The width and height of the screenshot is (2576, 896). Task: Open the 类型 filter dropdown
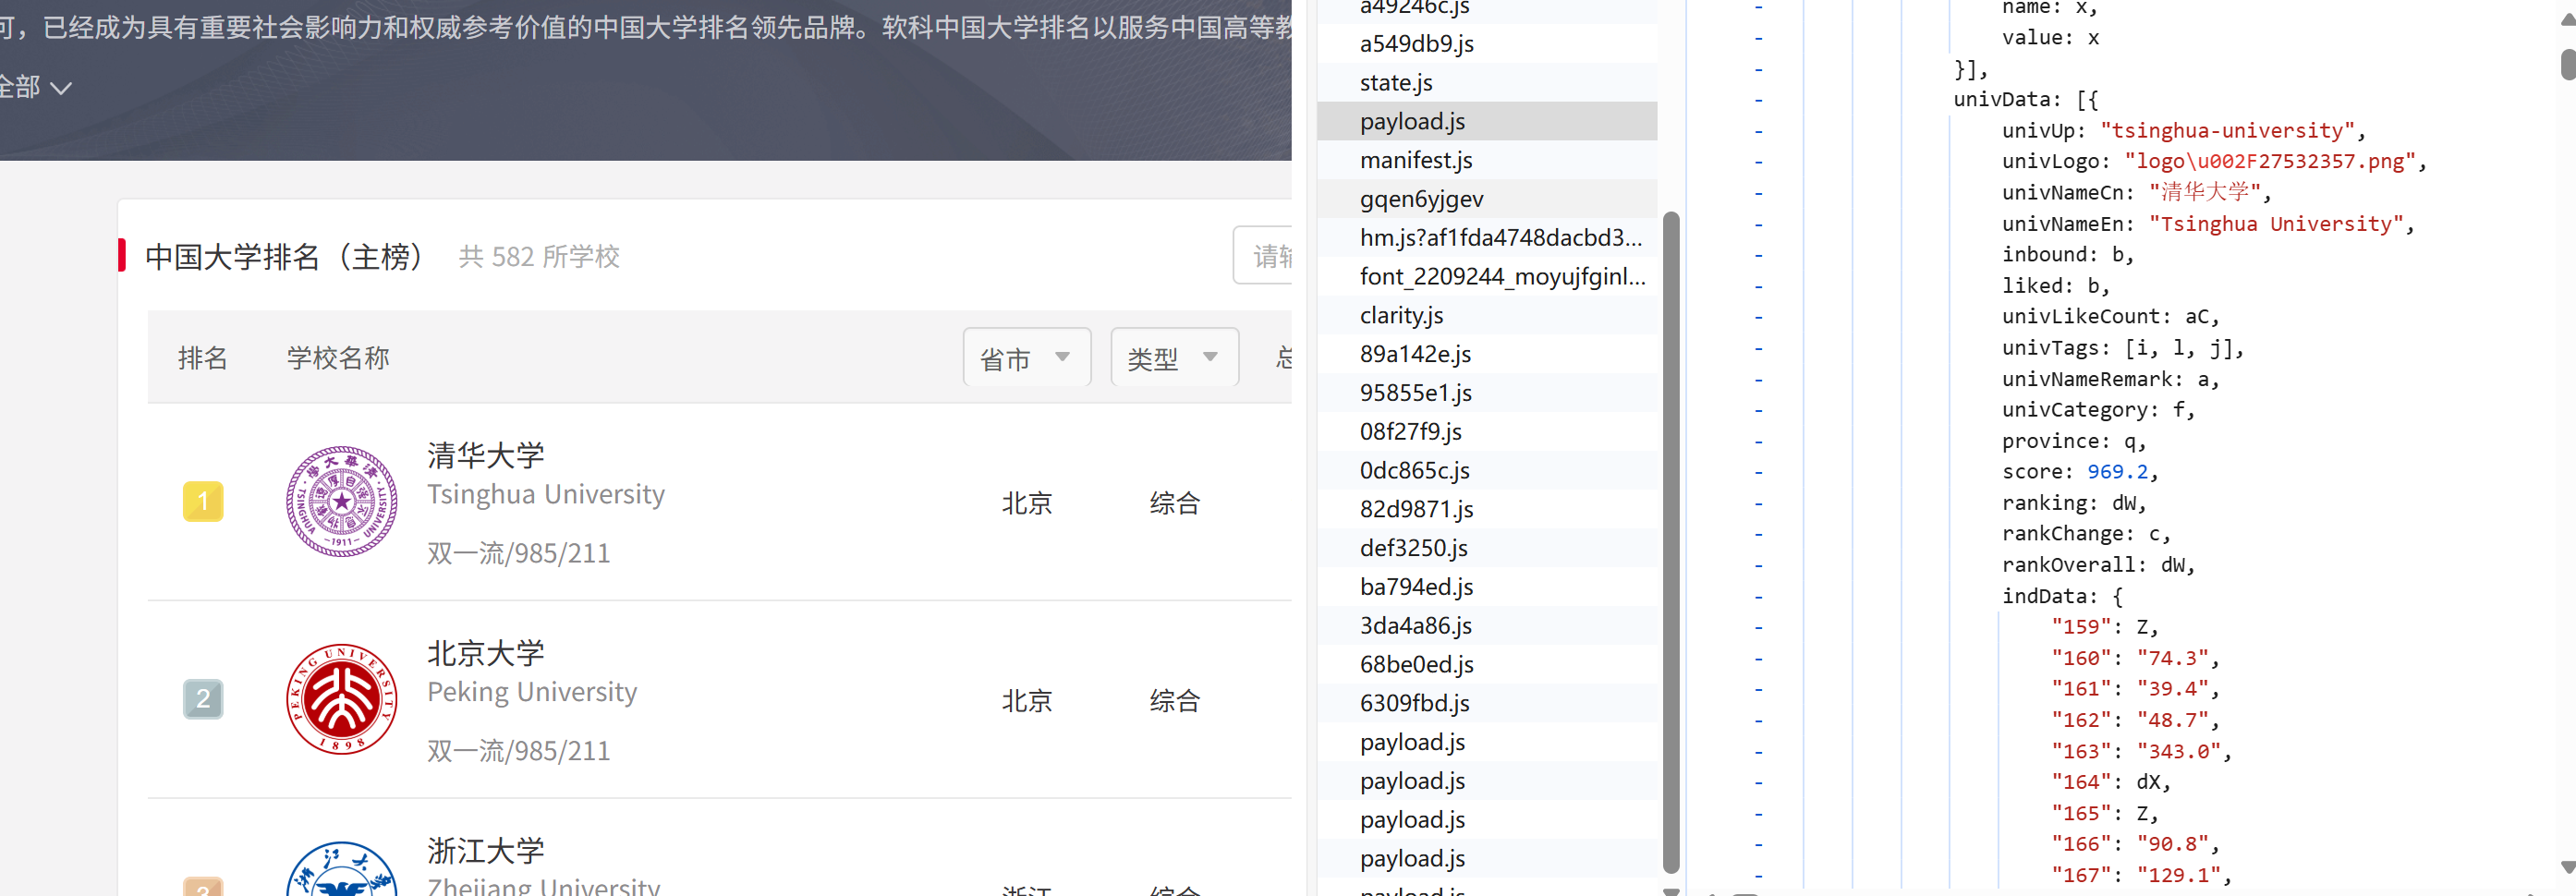[1174, 357]
